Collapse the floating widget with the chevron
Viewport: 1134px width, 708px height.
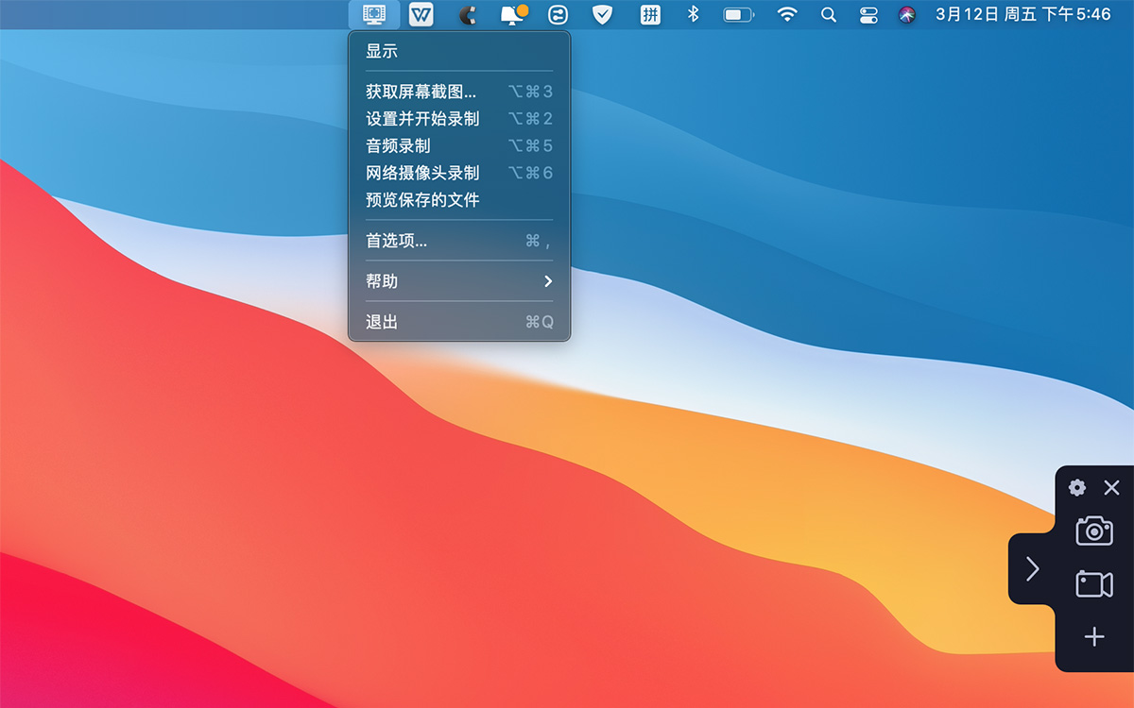[x=1033, y=568]
